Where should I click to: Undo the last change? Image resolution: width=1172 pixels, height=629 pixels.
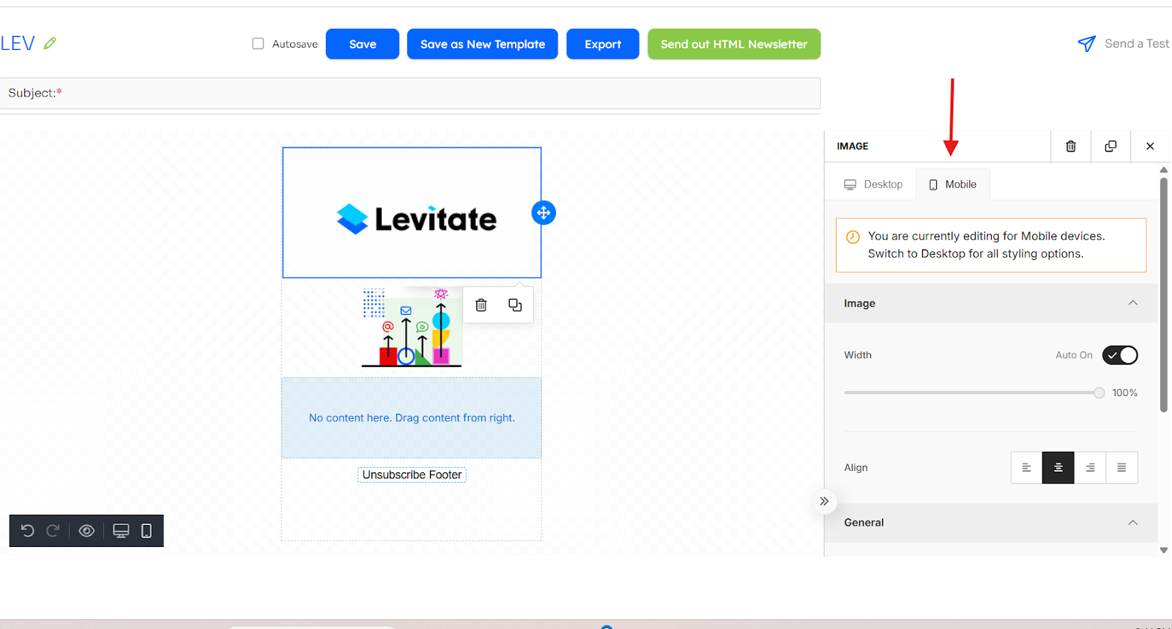click(x=28, y=531)
